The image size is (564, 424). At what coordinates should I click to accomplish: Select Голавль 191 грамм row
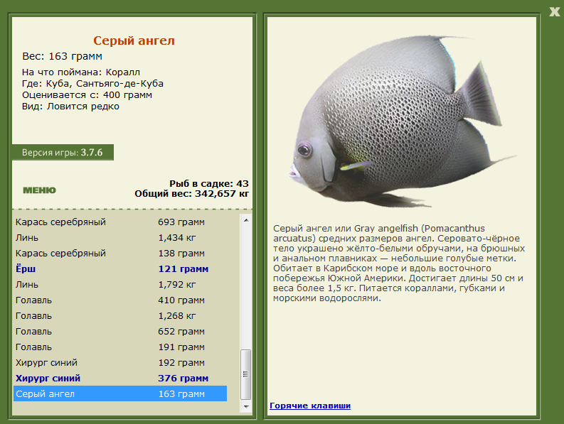(x=120, y=347)
